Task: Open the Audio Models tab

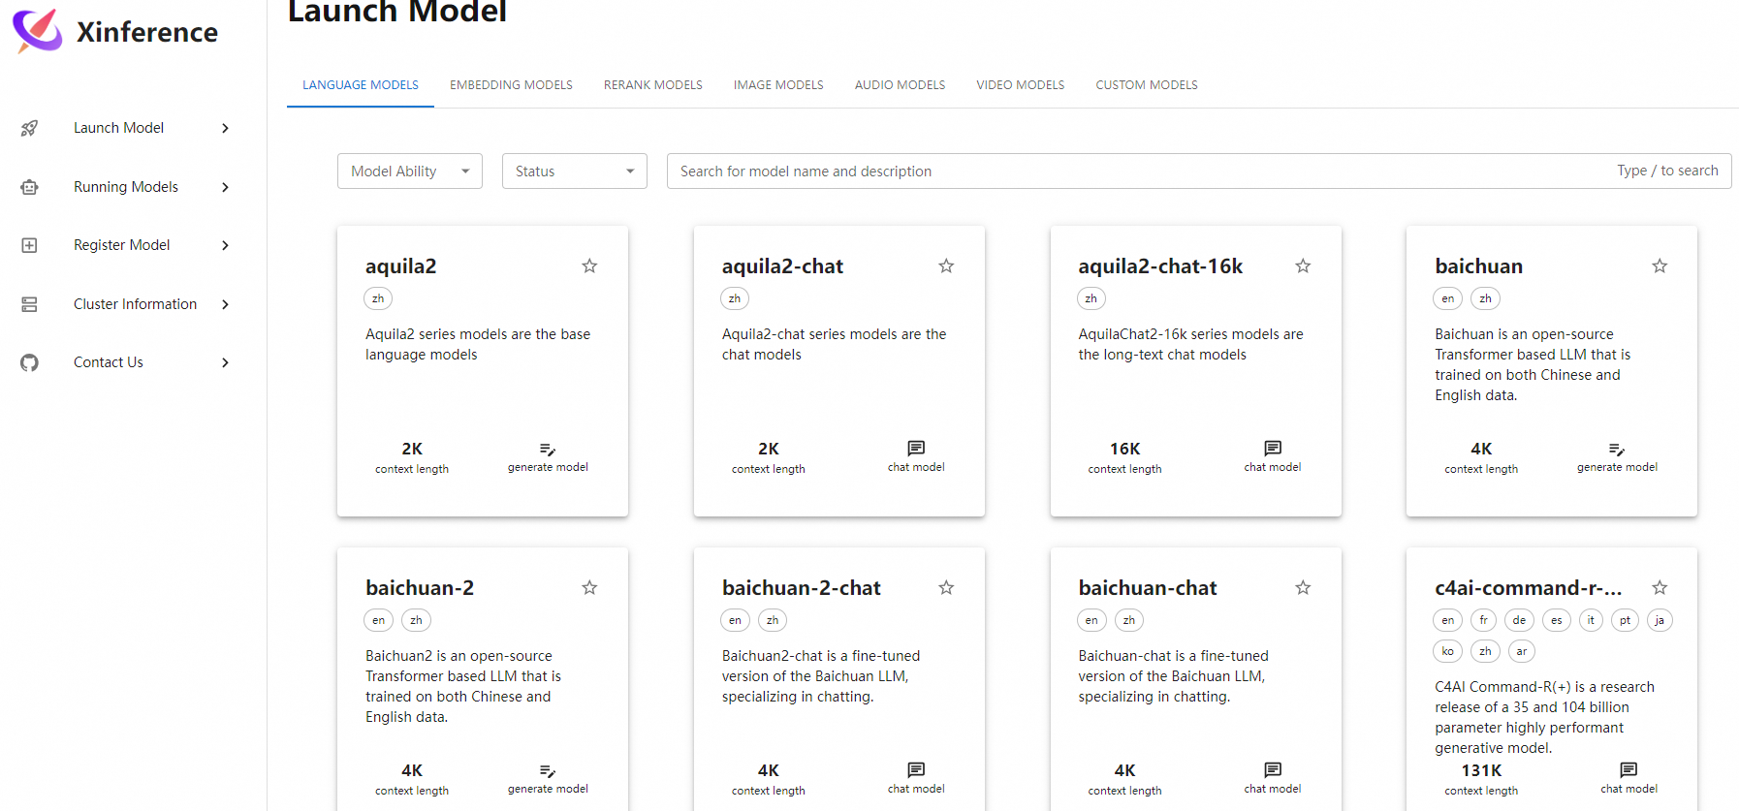Action: [x=900, y=85]
